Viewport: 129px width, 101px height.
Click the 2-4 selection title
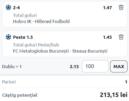16,8
